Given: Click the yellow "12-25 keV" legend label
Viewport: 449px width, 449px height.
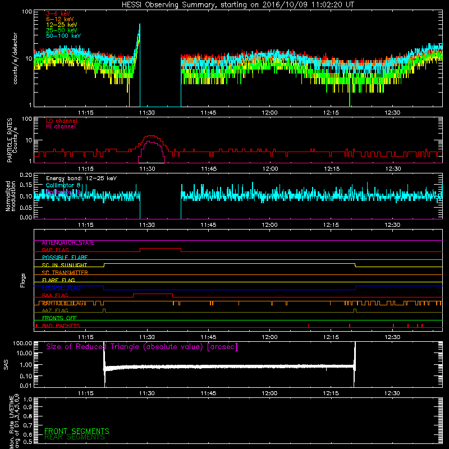Looking at the screenshot, I should (62, 25).
